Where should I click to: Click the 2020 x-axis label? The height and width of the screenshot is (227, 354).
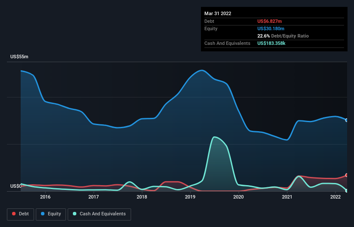tap(238, 197)
